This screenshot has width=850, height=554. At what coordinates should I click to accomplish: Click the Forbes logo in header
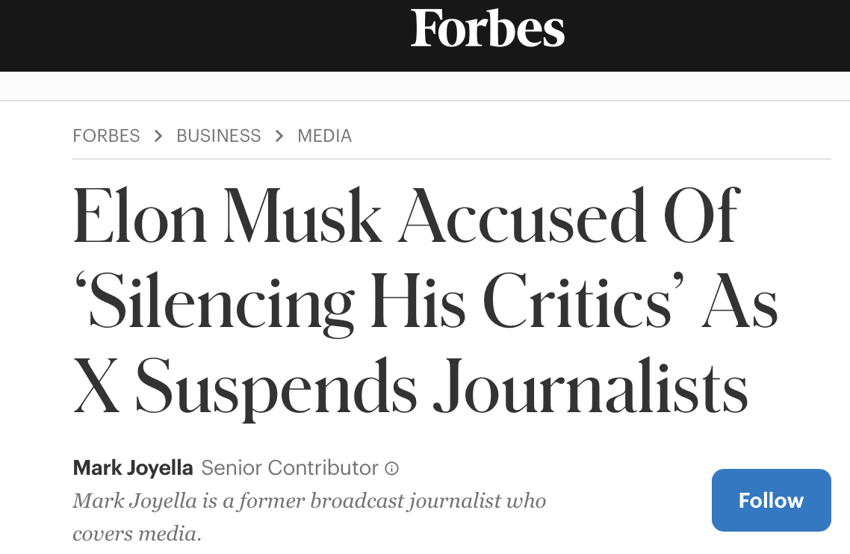point(488,29)
